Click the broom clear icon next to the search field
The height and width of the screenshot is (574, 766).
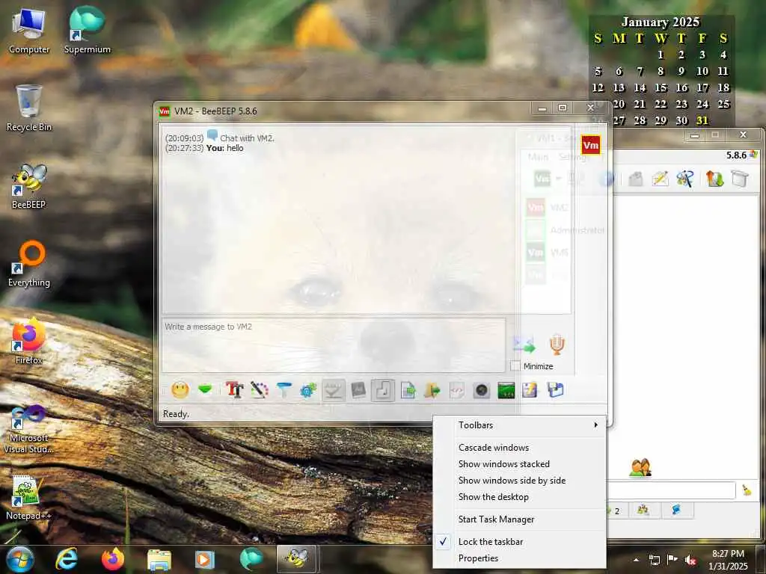click(747, 490)
